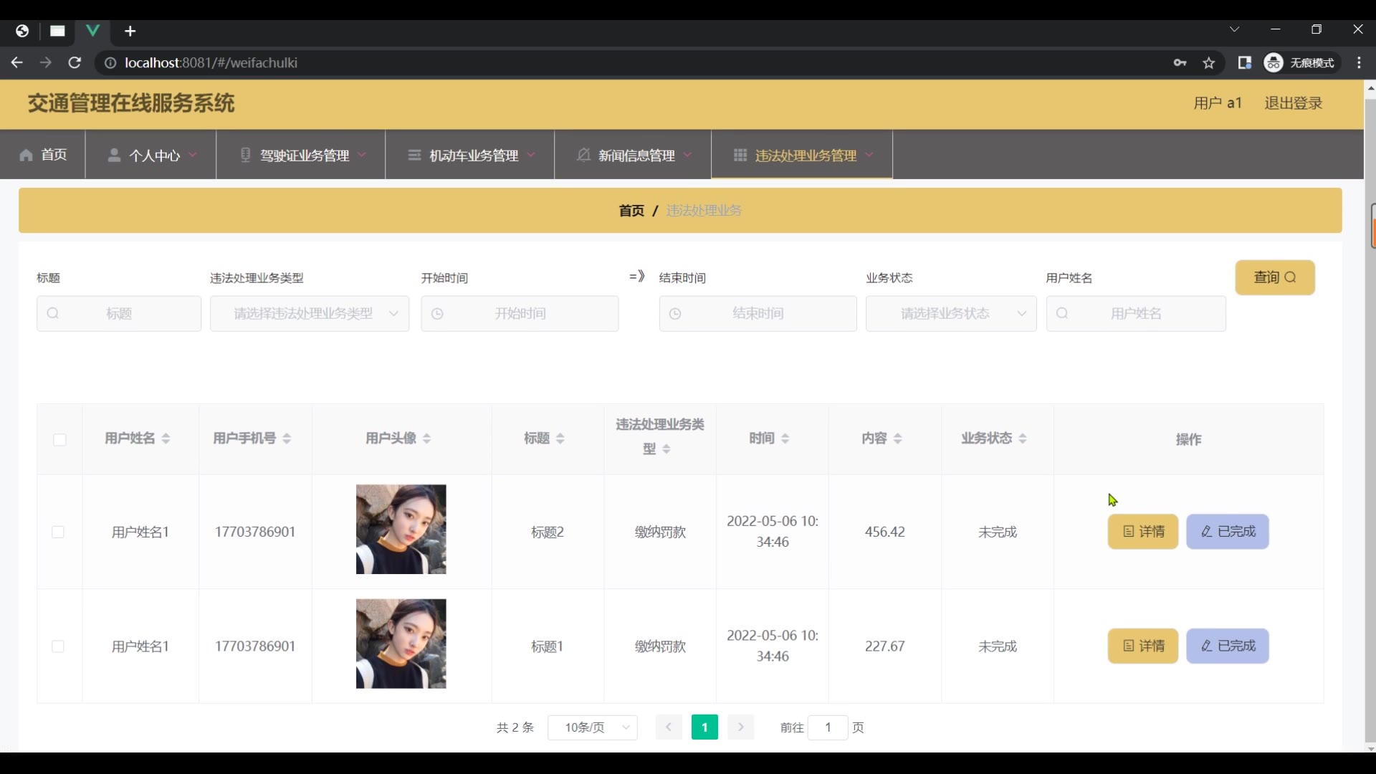Check the row checkbox for 标题2

click(x=58, y=532)
